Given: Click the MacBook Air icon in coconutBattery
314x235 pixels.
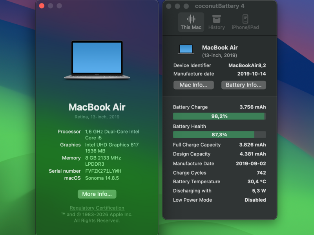Looking at the screenshot, I should [186, 49].
